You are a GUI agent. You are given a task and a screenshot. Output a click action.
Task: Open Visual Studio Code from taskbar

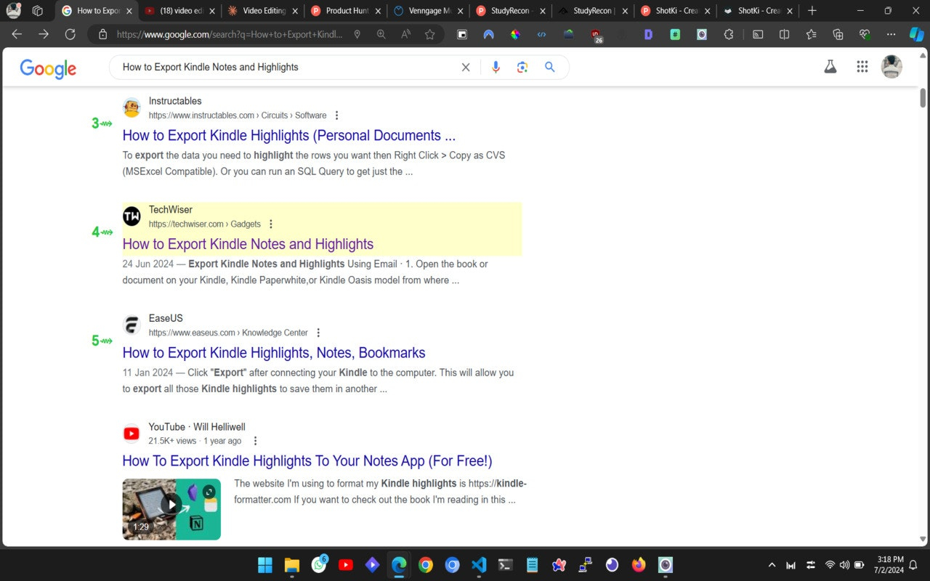[x=478, y=565]
